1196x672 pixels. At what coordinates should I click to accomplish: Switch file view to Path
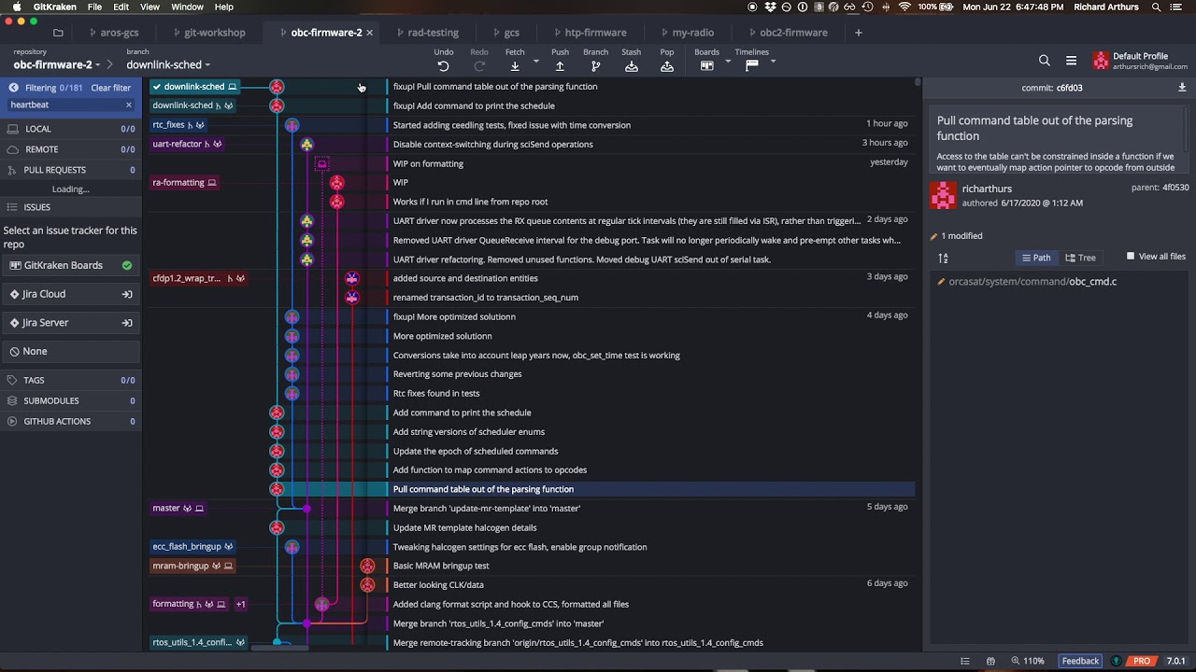tap(1036, 258)
